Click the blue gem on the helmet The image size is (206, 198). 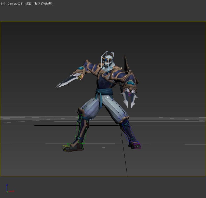tap(105, 60)
